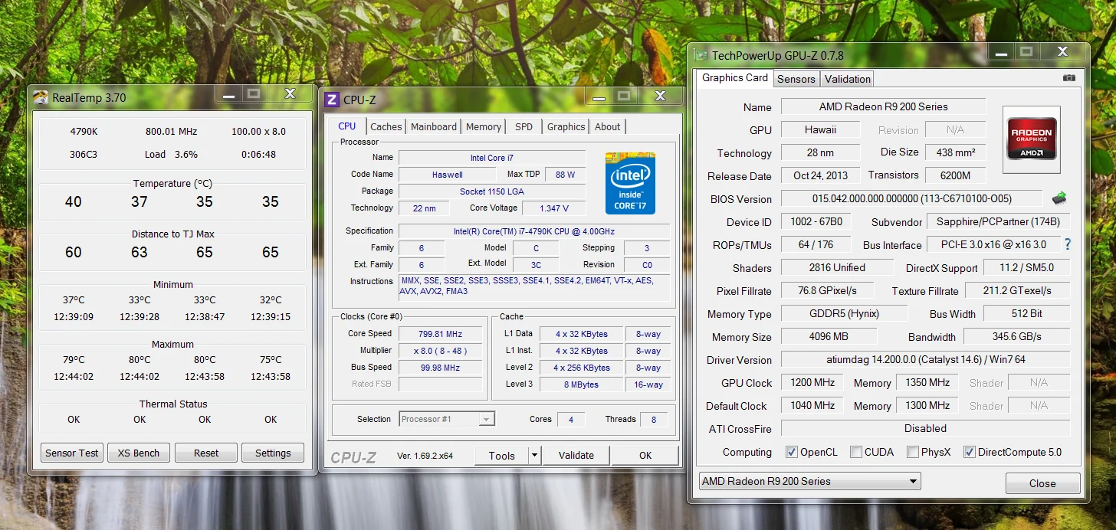The height and width of the screenshot is (530, 1116).
Task: Click the Radeon Graphics AMD logo
Action: (x=1032, y=139)
